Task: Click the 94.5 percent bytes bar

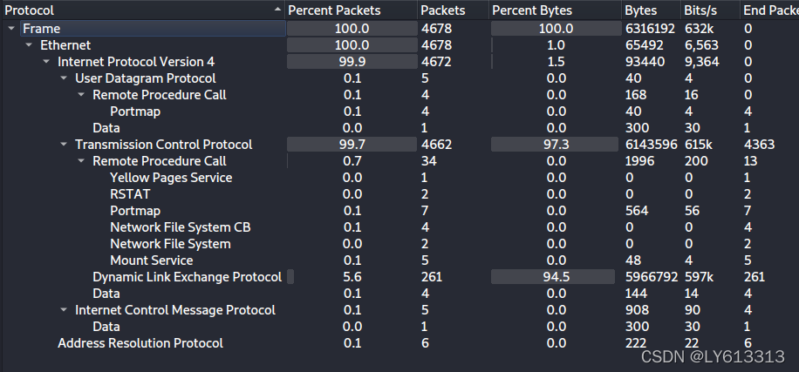Action: tap(553, 277)
